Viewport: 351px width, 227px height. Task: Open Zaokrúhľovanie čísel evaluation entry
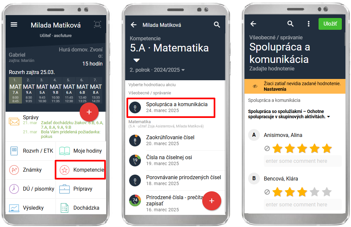tap(175, 140)
